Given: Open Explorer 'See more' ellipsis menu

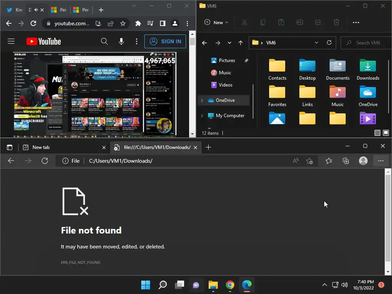Looking at the screenshot, I should pos(356,23).
